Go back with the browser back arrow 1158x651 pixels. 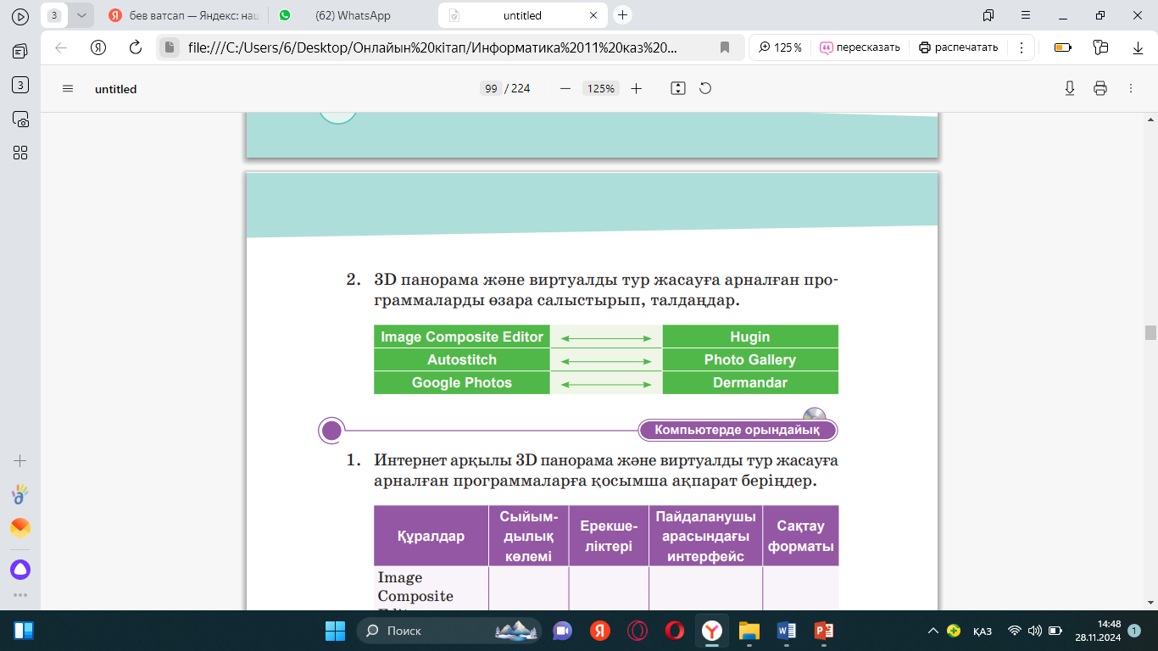(x=61, y=47)
